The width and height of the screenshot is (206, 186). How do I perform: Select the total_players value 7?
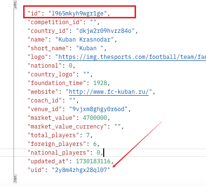point(88,135)
